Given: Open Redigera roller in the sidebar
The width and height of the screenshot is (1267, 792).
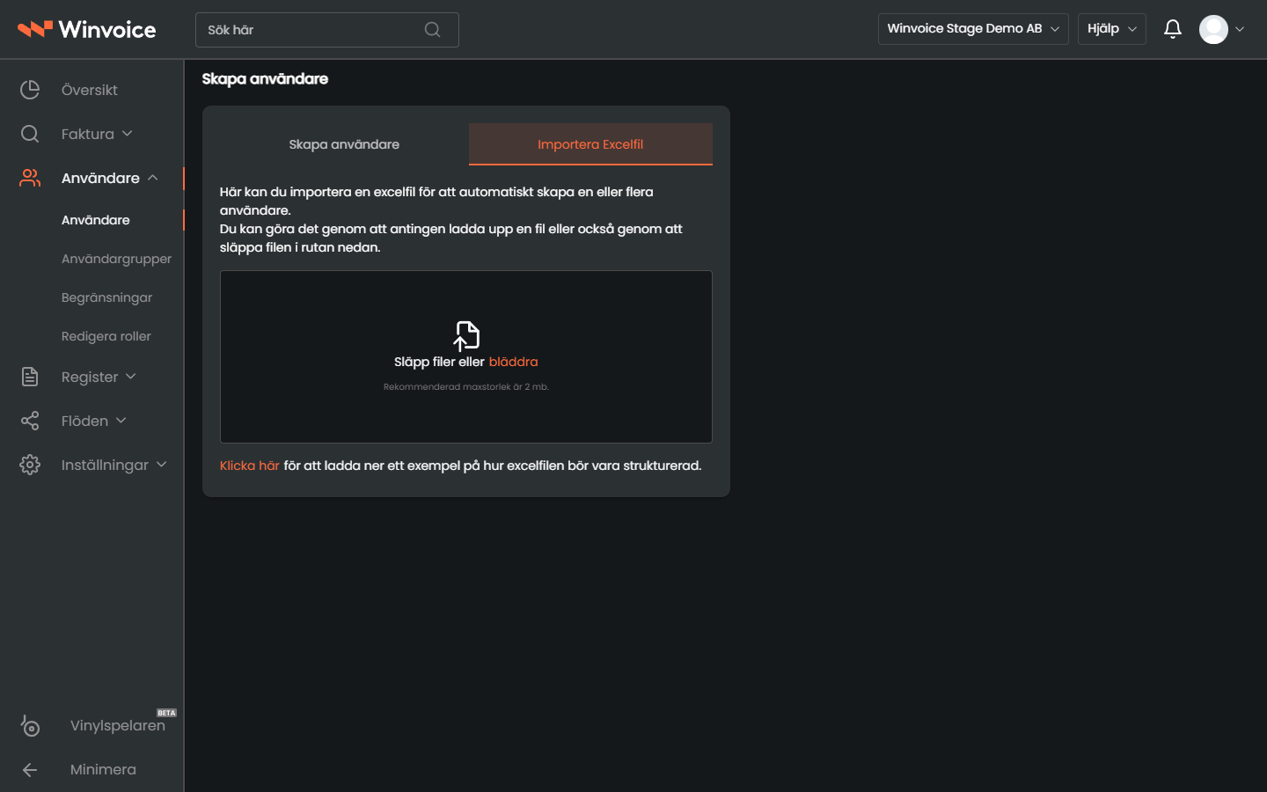Looking at the screenshot, I should point(106,336).
